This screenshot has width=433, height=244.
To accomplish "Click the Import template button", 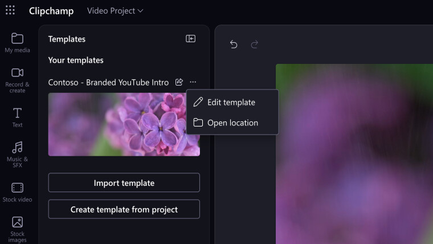I will point(124,182).
